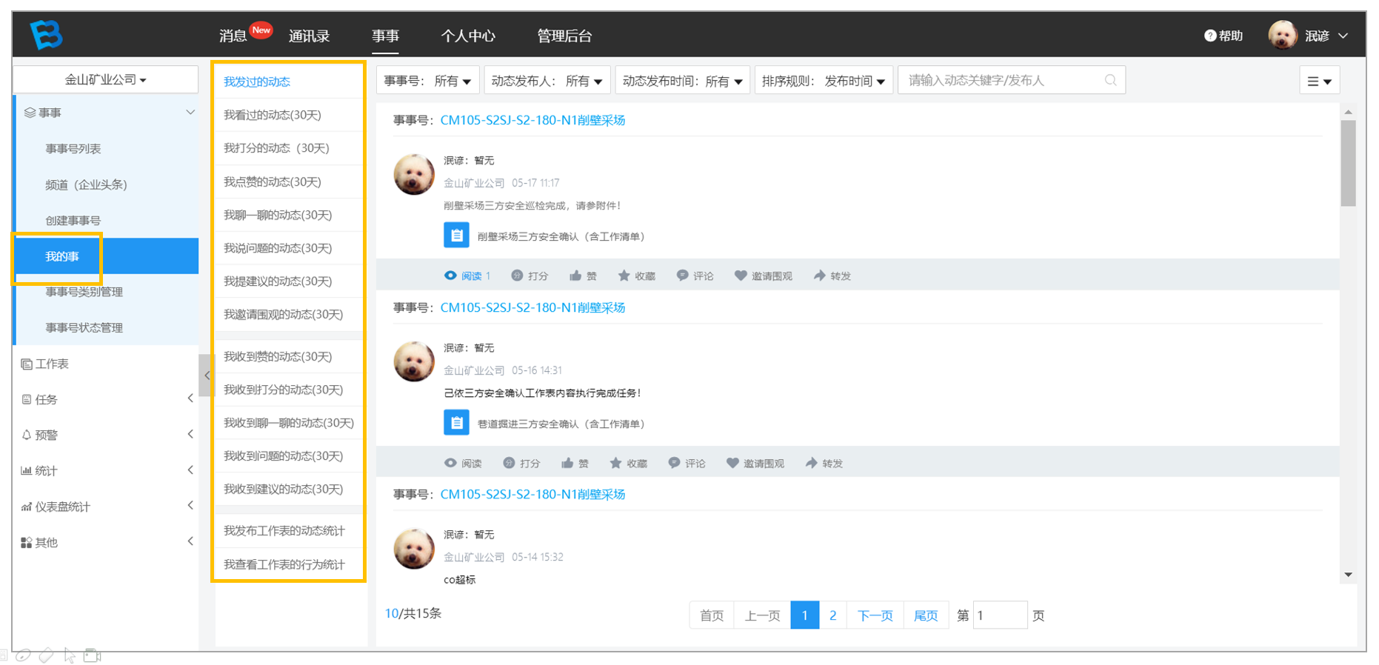This screenshot has width=1379, height=665.
Task: Collapse the side panel with arrow handle
Action: pyautogui.click(x=207, y=375)
